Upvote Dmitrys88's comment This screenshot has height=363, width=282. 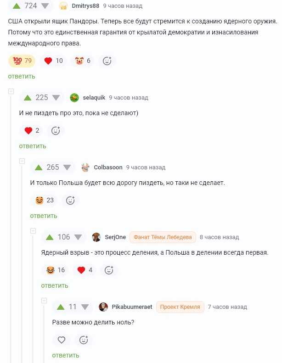coord(17,6)
